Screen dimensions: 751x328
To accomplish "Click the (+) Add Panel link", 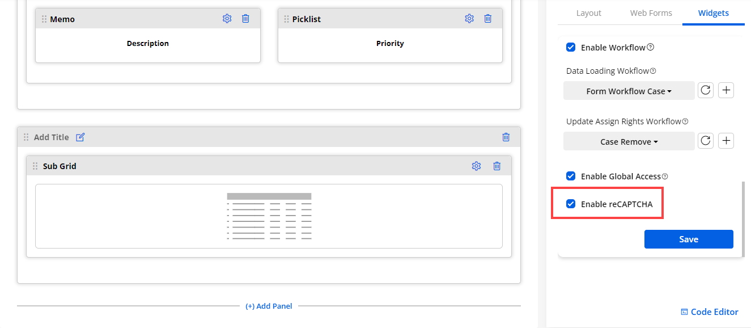I will point(269,306).
